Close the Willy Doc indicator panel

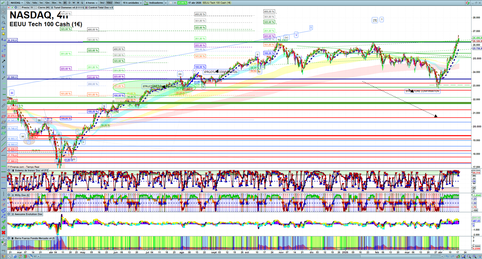[x=9, y=195]
